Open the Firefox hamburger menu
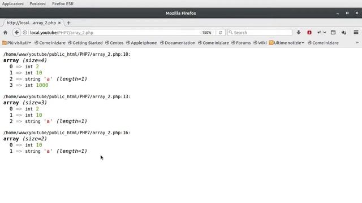This screenshot has height=203, width=362. point(356,33)
